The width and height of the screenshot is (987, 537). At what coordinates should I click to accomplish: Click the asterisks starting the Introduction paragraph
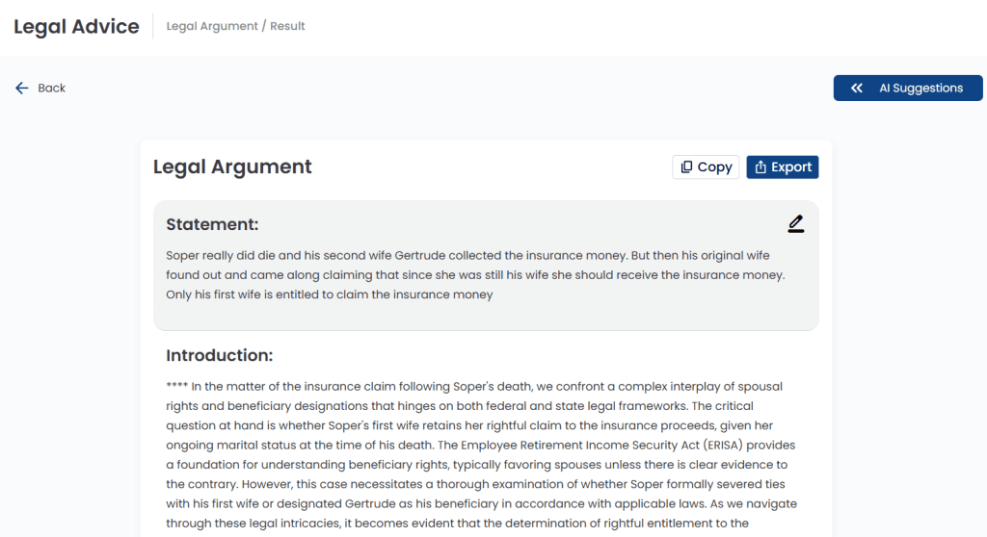(177, 386)
